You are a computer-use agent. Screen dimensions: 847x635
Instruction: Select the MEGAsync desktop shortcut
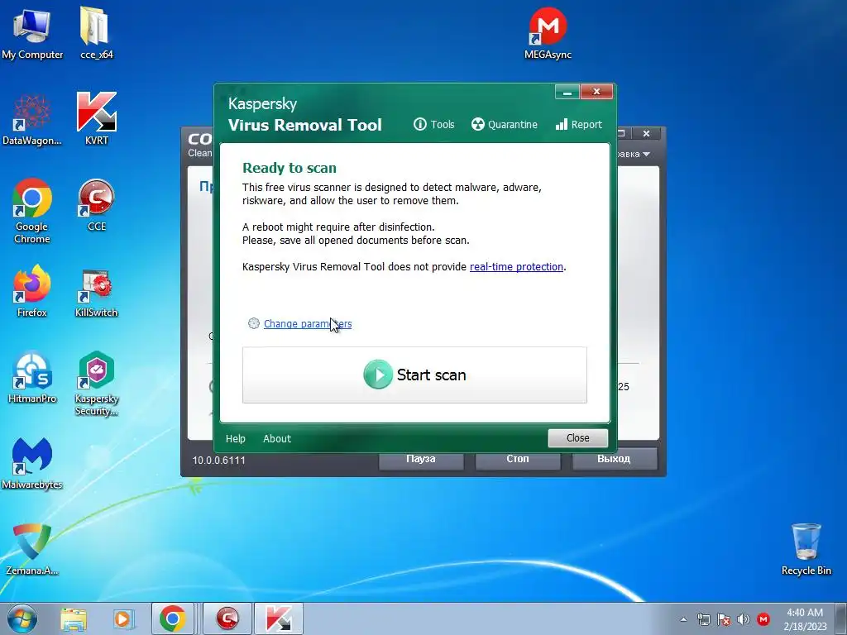[x=548, y=33]
